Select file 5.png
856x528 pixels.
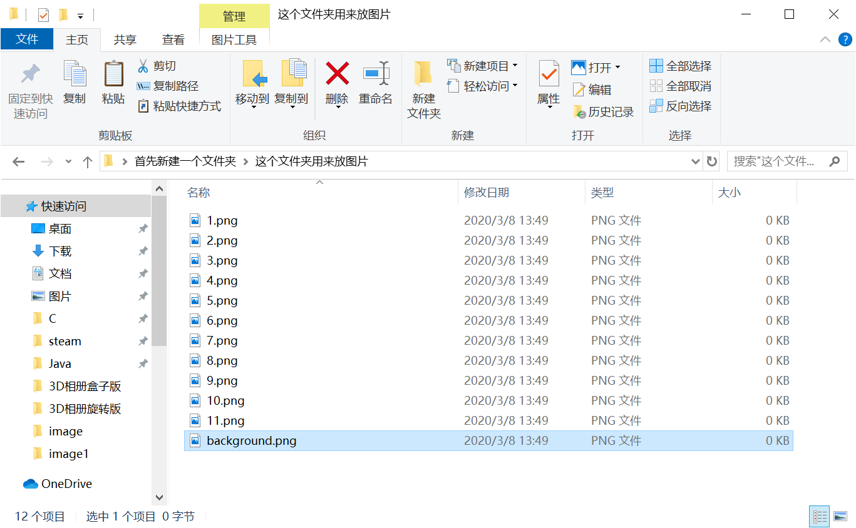[x=488, y=300]
